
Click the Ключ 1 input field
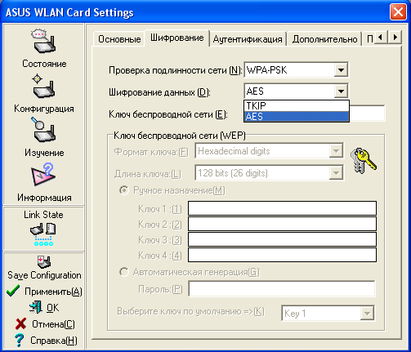pos(282,208)
